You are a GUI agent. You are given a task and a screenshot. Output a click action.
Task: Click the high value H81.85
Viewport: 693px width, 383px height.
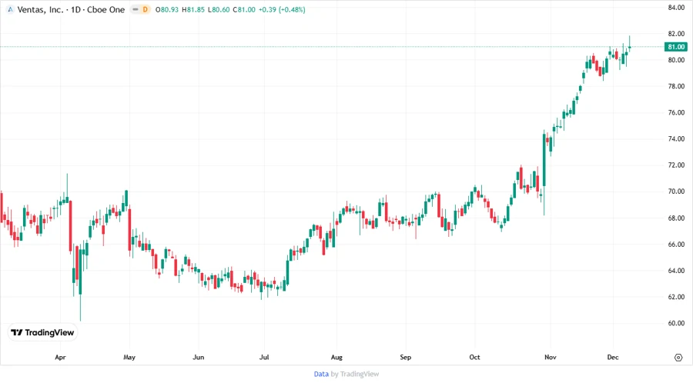coord(193,10)
